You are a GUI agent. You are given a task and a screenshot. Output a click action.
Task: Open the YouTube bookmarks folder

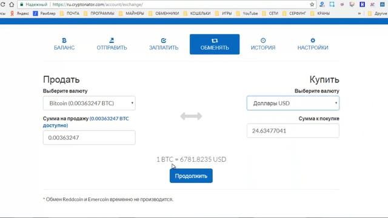pyautogui.click(x=247, y=13)
